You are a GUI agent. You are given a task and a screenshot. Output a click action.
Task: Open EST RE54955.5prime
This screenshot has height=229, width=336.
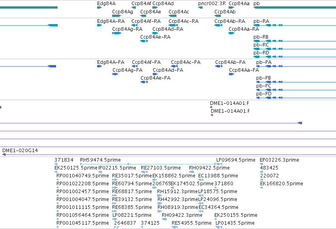[x=191, y=223]
